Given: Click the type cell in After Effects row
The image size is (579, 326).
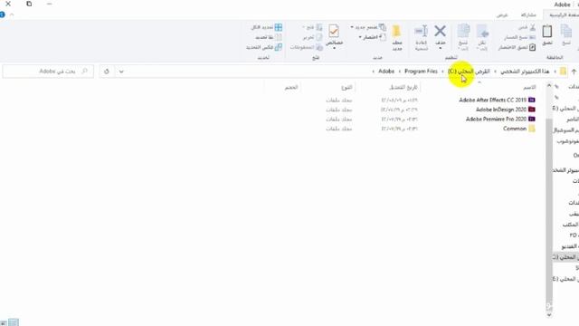Looking at the screenshot, I should 338,101.
